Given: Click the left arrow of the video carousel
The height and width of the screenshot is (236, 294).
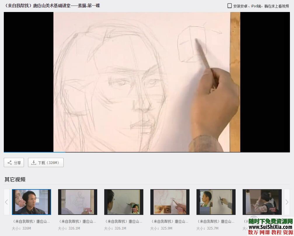Looking at the screenshot, I should [x=6, y=202].
